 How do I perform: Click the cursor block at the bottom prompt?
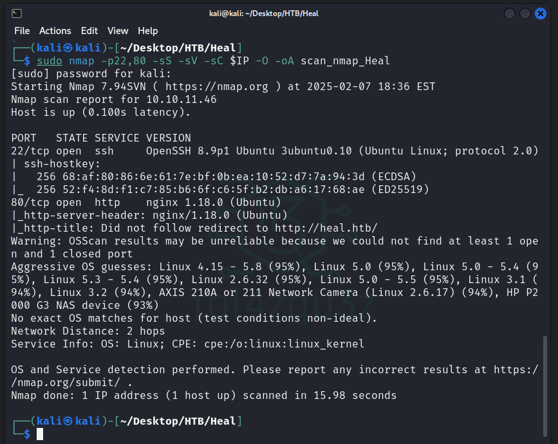(x=40, y=434)
